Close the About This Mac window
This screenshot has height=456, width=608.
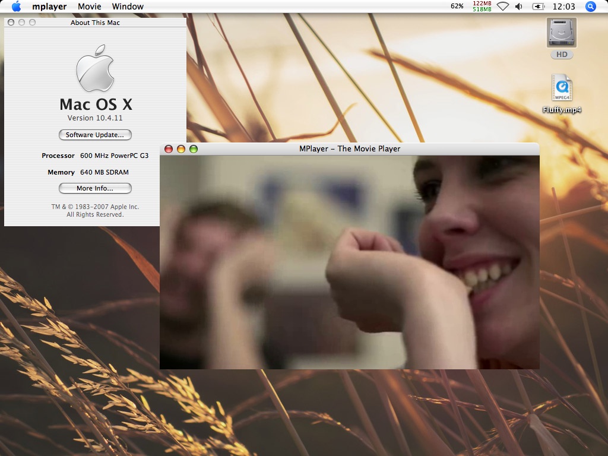pyautogui.click(x=11, y=23)
